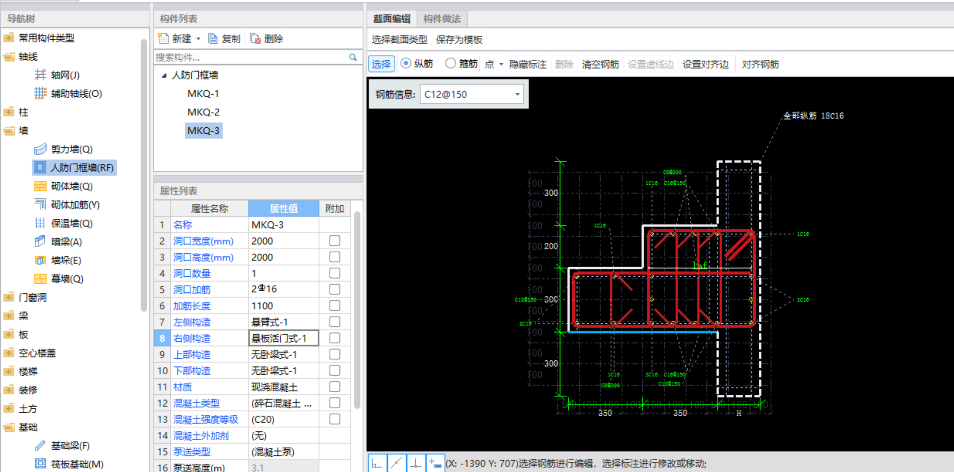954x472 pixels.
Task: Check 附加 box for 洞口加筋 row
Action: click(x=335, y=289)
